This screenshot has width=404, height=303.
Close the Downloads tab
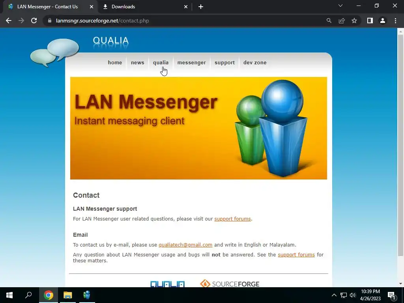pos(186,7)
